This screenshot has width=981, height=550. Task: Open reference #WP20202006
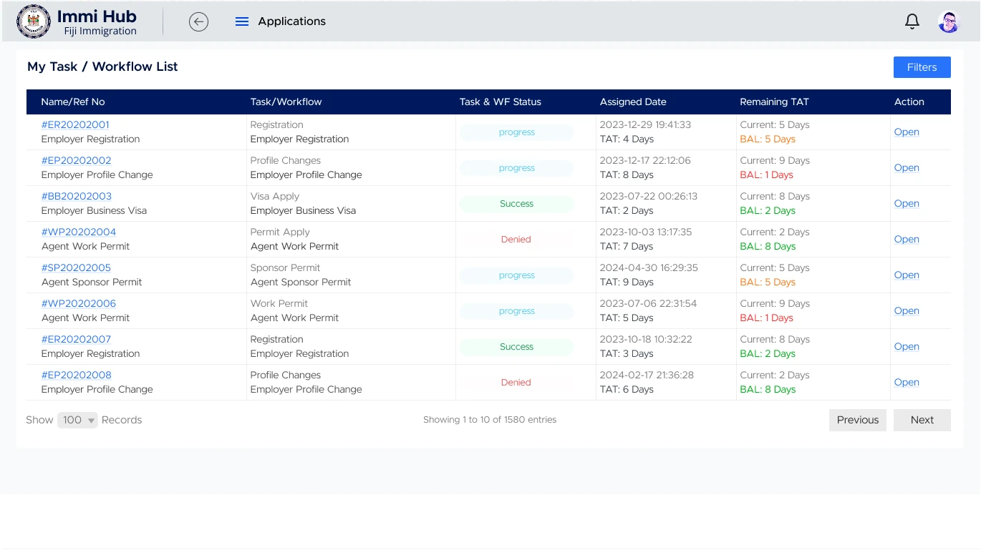coord(78,303)
